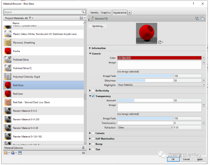Click the asset hand icon beside Generic(15)

(91, 19)
